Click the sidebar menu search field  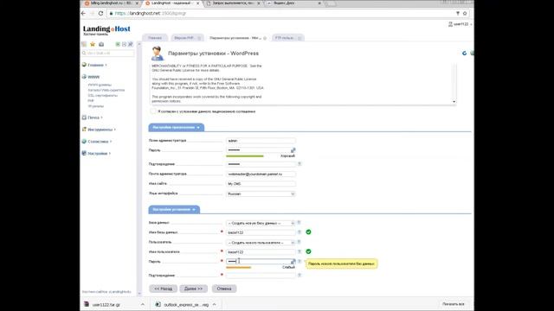pyautogui.click(x=107, y=53)
